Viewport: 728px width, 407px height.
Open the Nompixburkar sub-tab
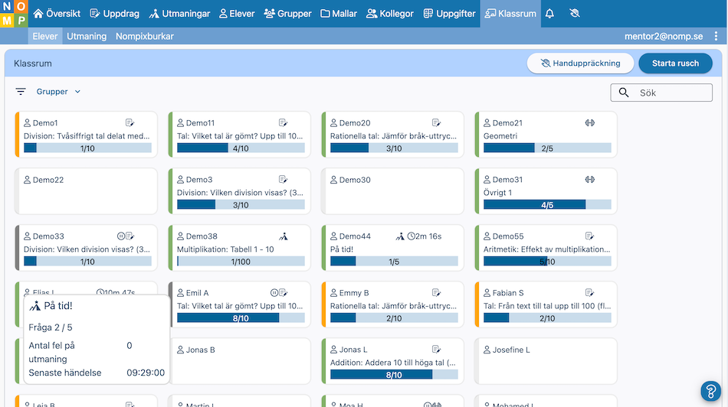point(144,36)
